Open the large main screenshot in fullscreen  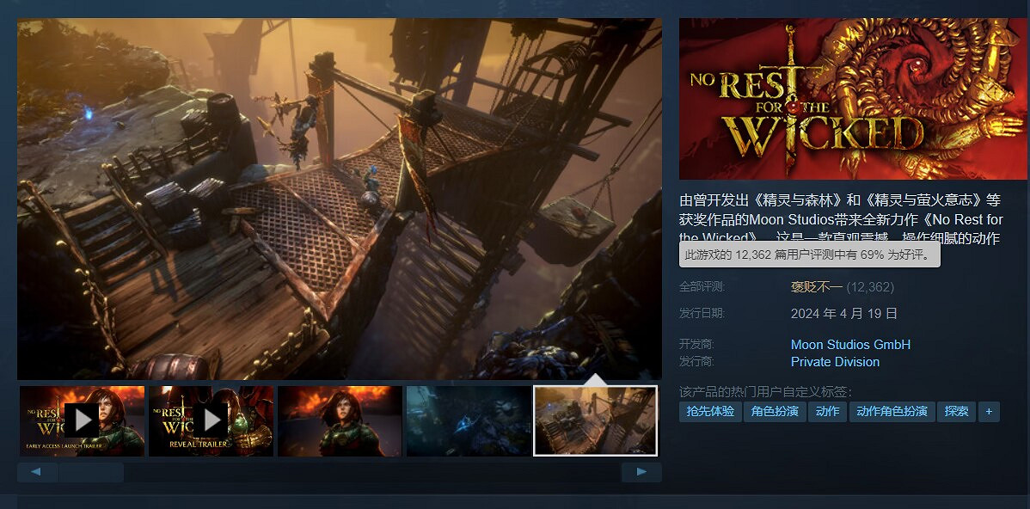point(340,199)
